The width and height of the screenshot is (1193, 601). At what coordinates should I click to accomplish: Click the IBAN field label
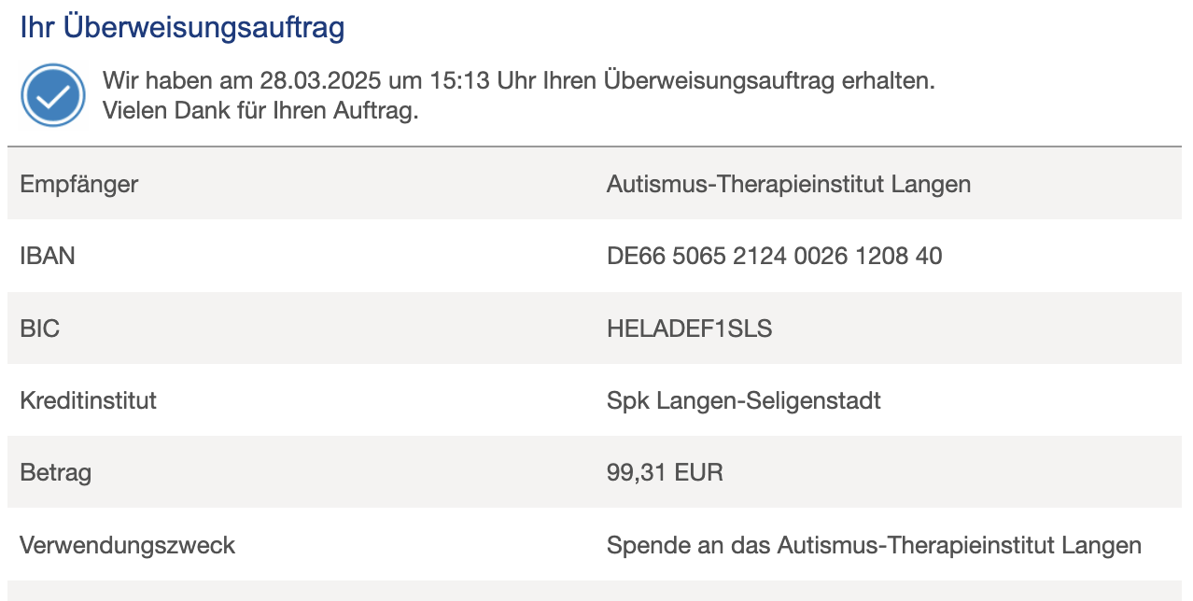48,256
